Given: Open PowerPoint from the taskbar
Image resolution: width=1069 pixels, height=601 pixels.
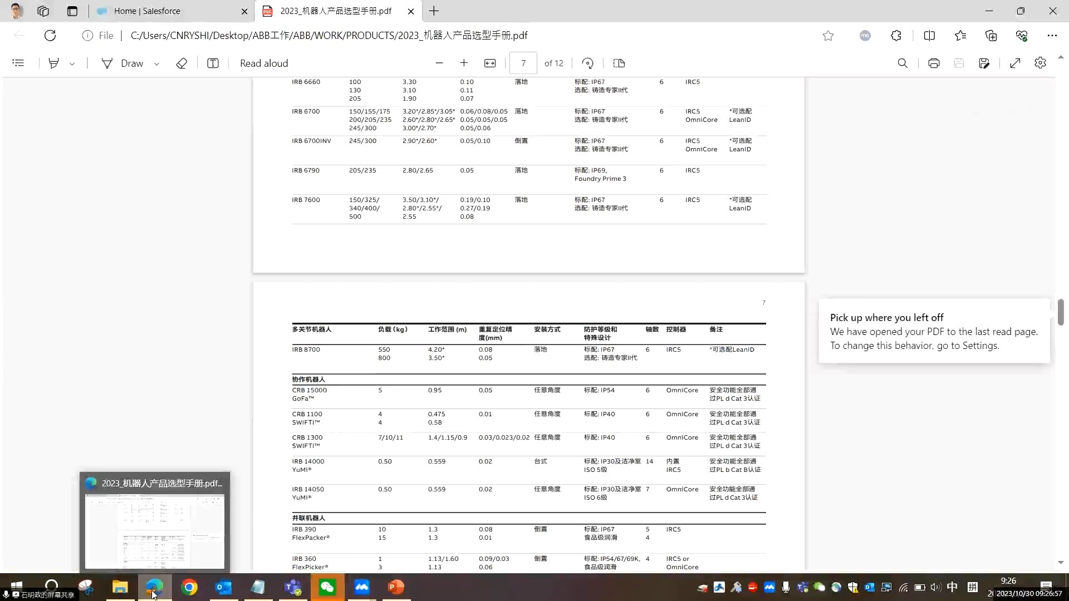Looking at the screenshot, I should tap(396, 587).
